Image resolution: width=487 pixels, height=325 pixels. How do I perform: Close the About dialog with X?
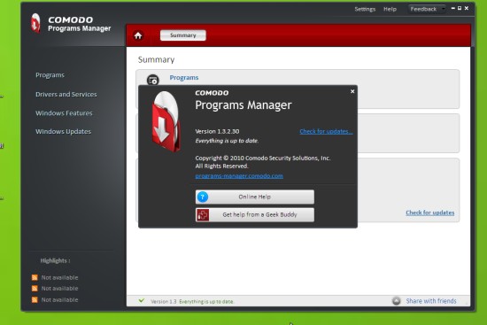click(x=352, y=91)
